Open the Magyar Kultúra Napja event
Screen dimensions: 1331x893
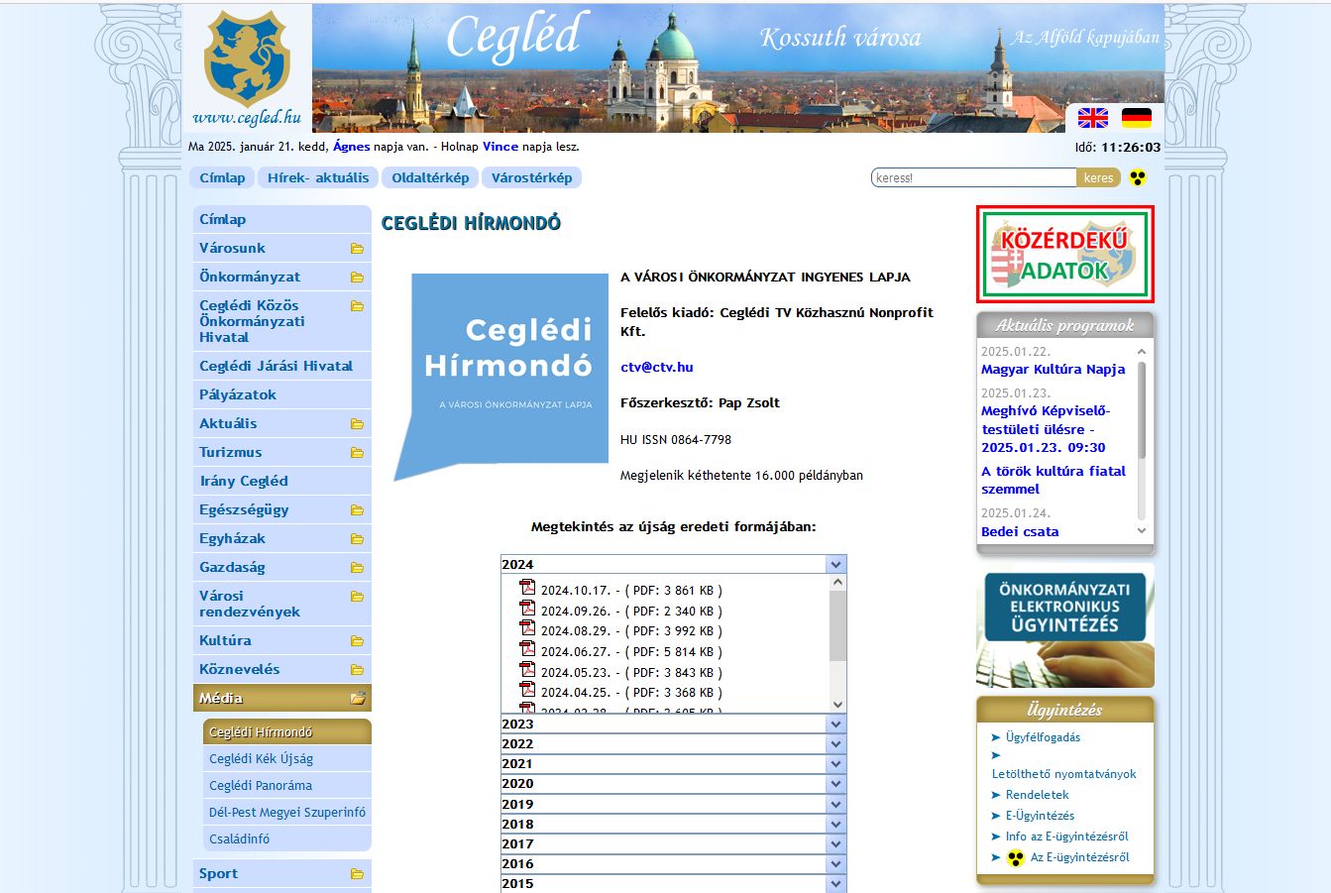[1053, 369]
